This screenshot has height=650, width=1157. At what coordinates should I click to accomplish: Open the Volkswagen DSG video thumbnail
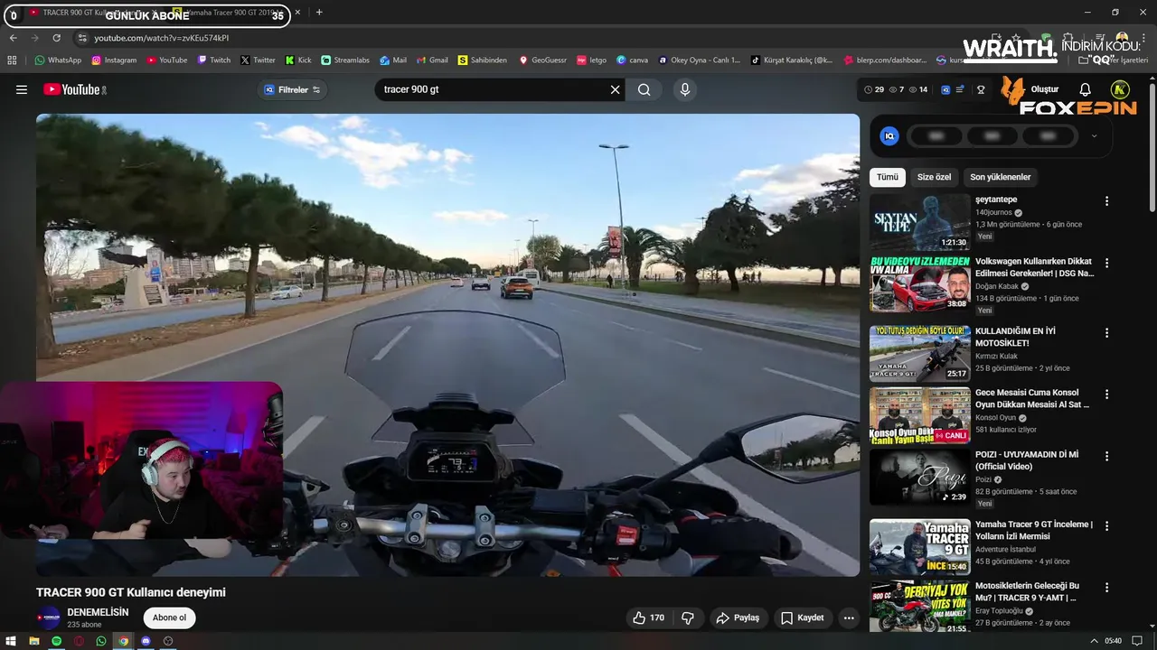(x=919, y=283)
